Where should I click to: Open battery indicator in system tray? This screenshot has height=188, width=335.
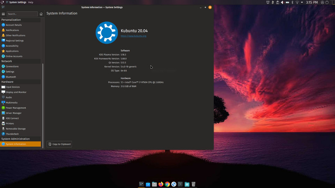point(287,3)
